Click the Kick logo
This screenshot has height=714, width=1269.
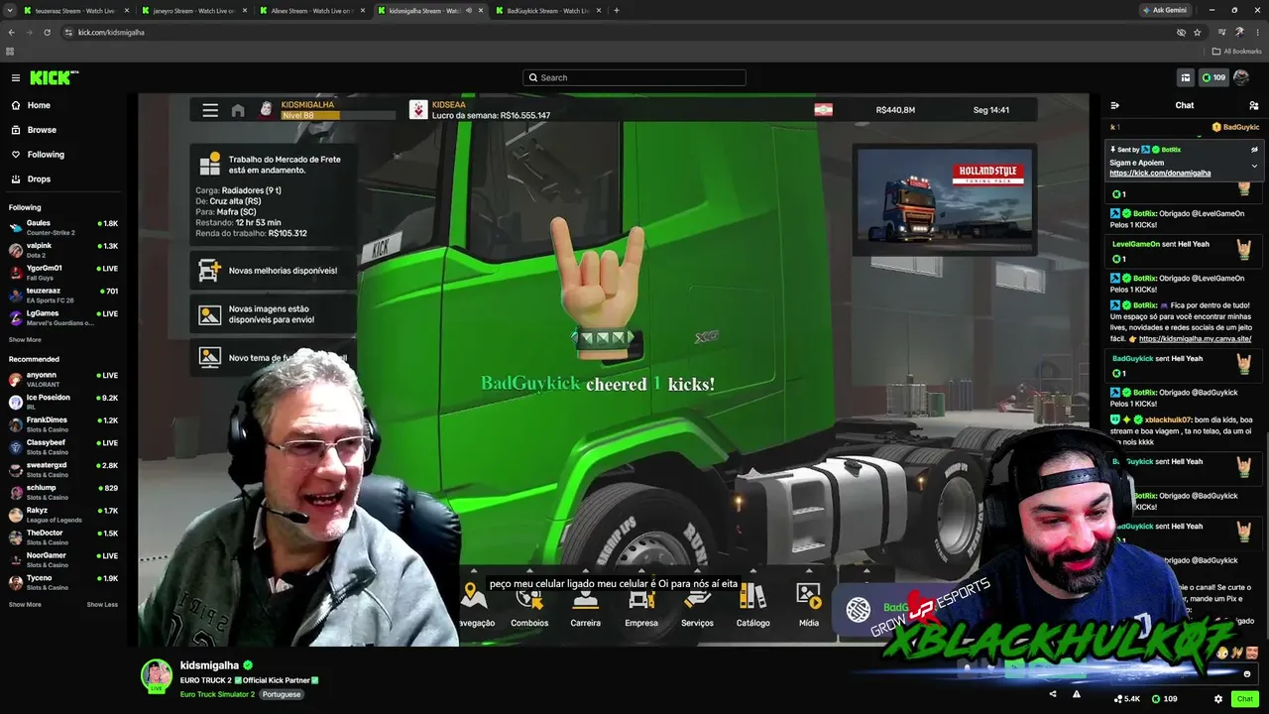[54, 77]
